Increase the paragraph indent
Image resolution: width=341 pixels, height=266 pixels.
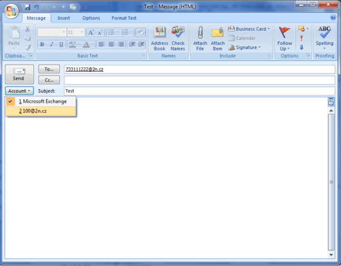[141, 45]
